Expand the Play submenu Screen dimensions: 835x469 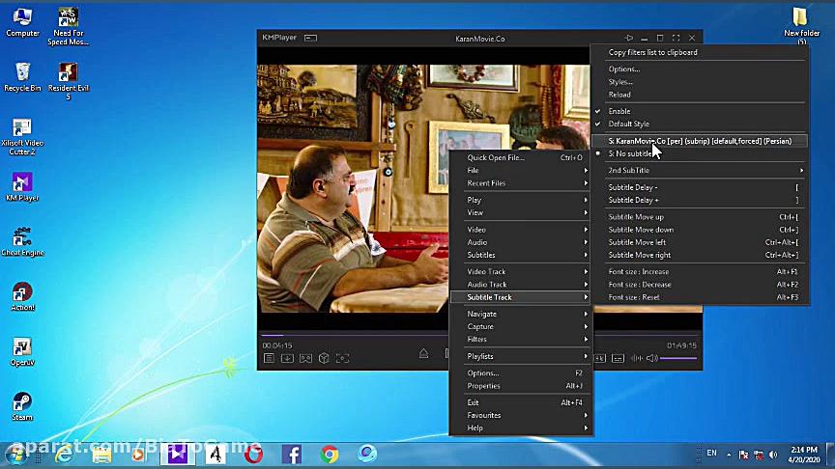click(x=522, y=200)
